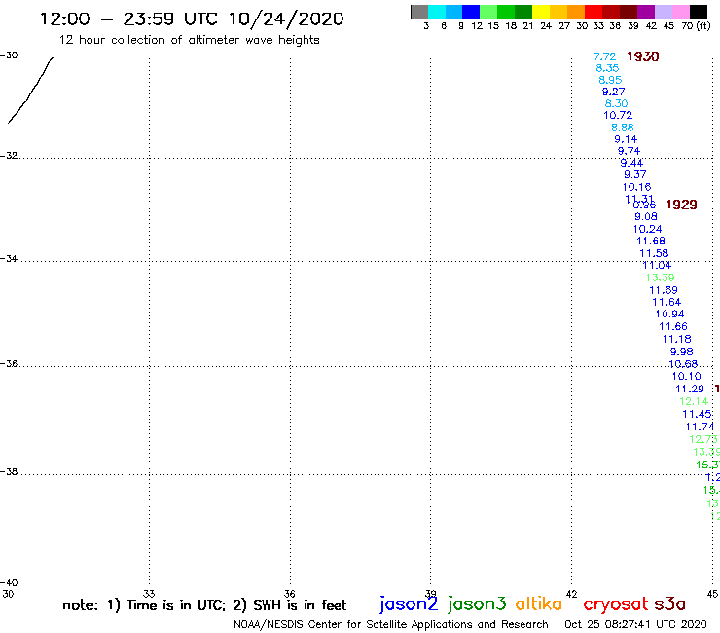Click the 42 longitude axis label
720x633 pixels.
[x=571, y=594]
